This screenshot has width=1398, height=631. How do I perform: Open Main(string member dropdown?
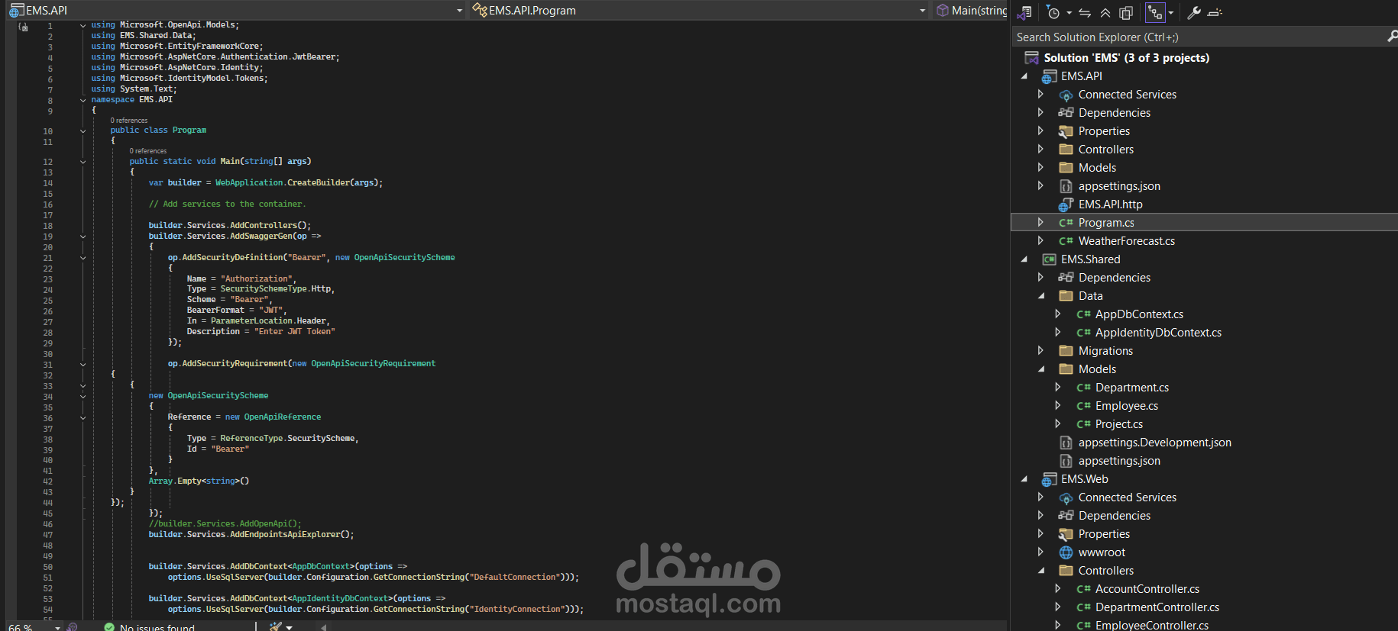coord(971,11)
